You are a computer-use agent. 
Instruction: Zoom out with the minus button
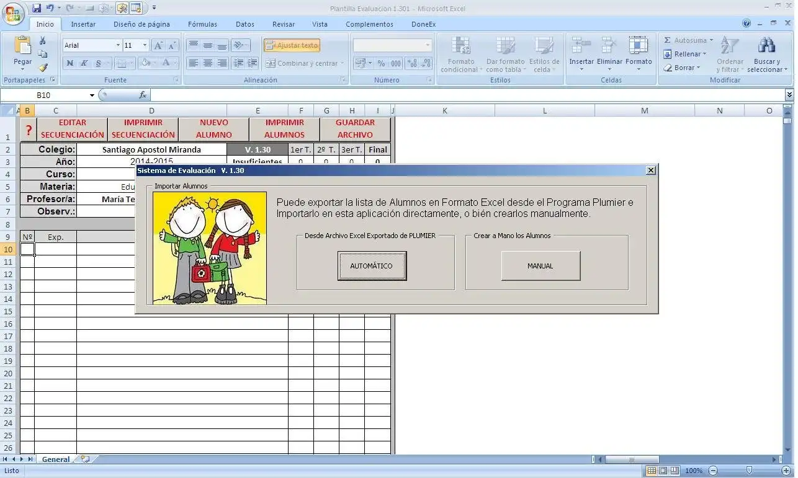713,471
